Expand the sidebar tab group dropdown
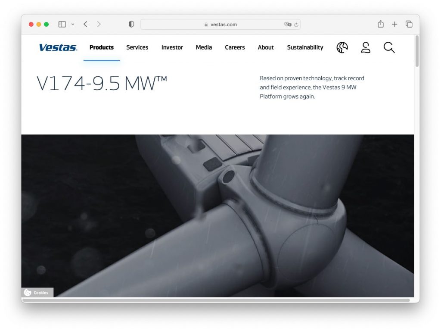 (73, 24)
